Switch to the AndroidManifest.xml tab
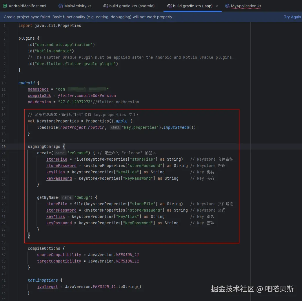This screenshot has height=301, width=302. click(x=25, y=6)
